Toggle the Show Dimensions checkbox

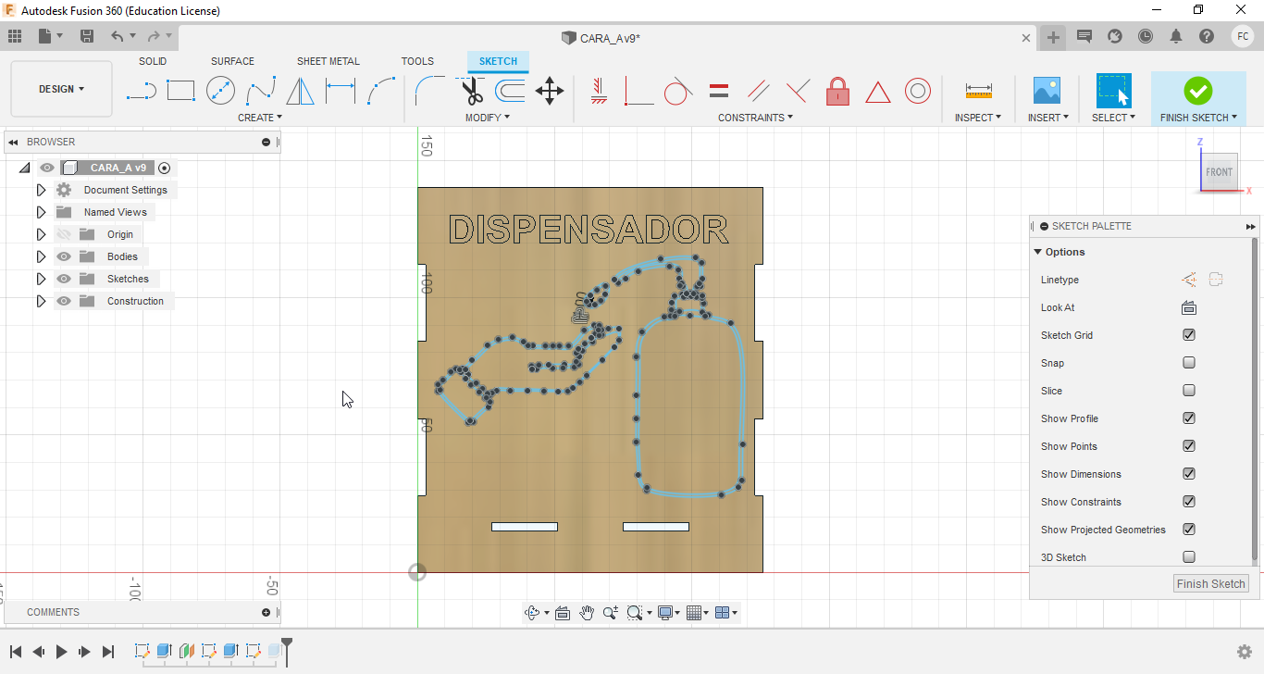(1189, 474)
